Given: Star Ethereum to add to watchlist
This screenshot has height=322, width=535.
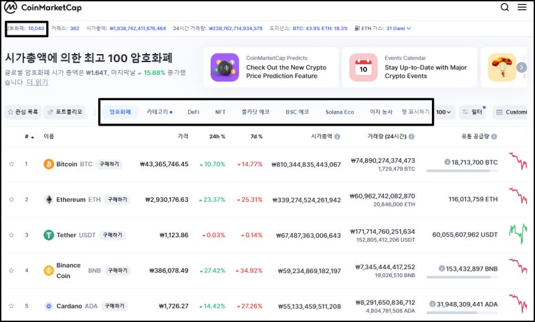Looking at the screenshot, I should (11, 199).
